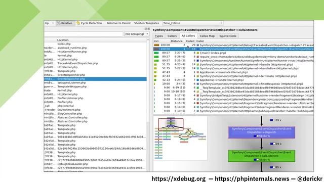Click the 29 x call count edge label
This screenshot has height=182, width=324.
point(275,120)
